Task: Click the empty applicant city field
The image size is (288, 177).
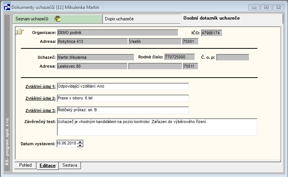Action: pos(155,66)
